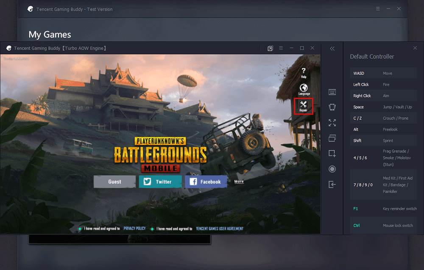
Task: Log in with Twitter
Action: (x=160, y=182)
